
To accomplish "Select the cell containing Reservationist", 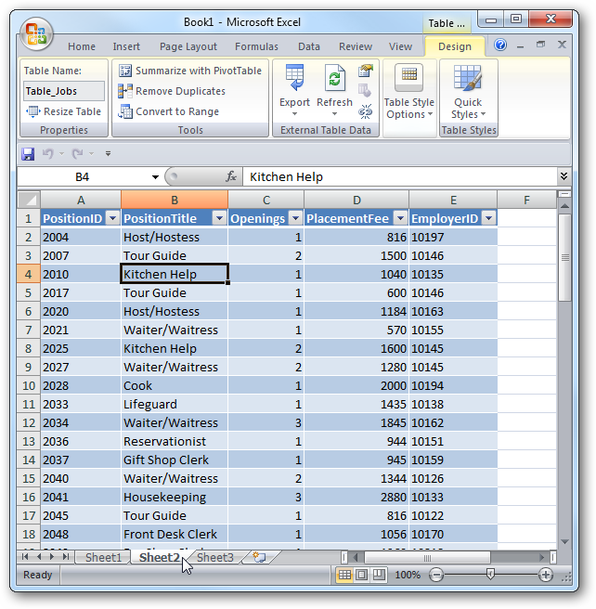I will (x=174, y=442).
